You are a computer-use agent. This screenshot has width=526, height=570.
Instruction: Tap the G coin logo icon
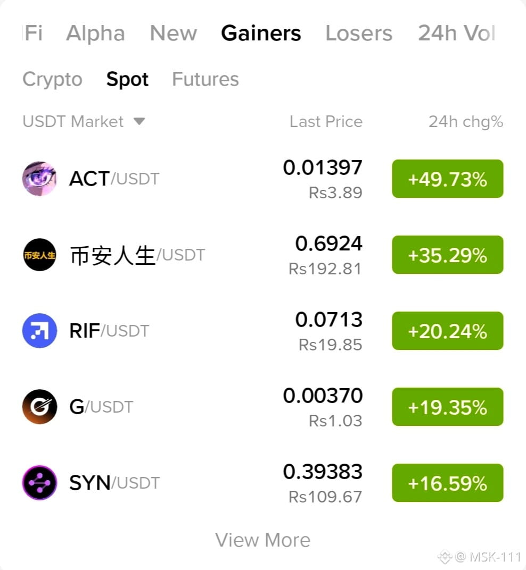click(x=39, y=406)
